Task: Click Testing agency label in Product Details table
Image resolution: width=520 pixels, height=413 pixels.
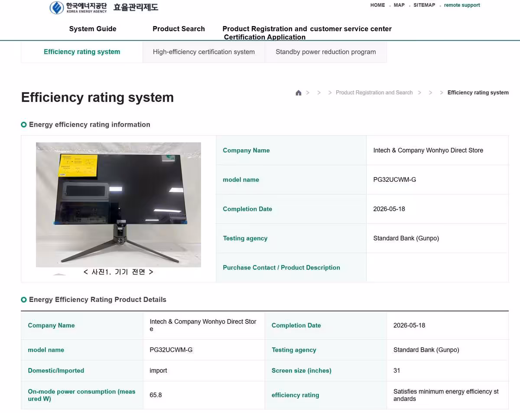Action: [294, 350]
